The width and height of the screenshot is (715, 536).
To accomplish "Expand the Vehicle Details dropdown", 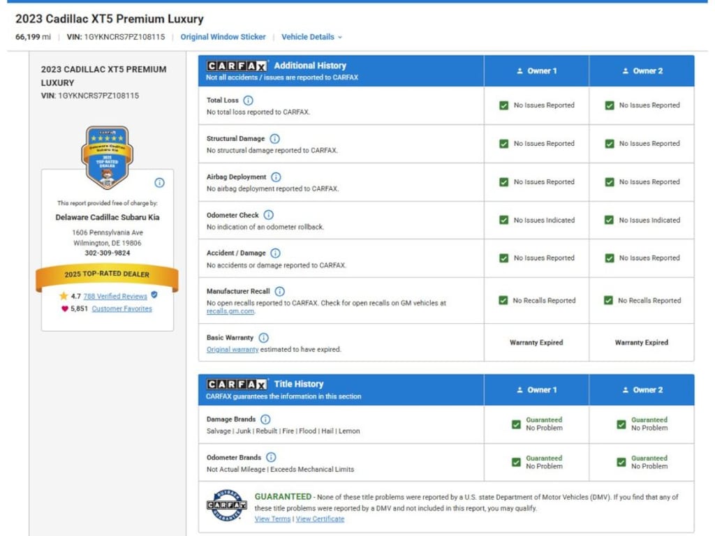I will click(311, 37).
